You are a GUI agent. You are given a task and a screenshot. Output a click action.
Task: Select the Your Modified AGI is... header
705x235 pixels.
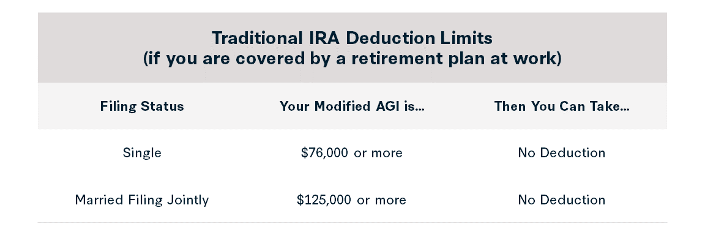352,106
